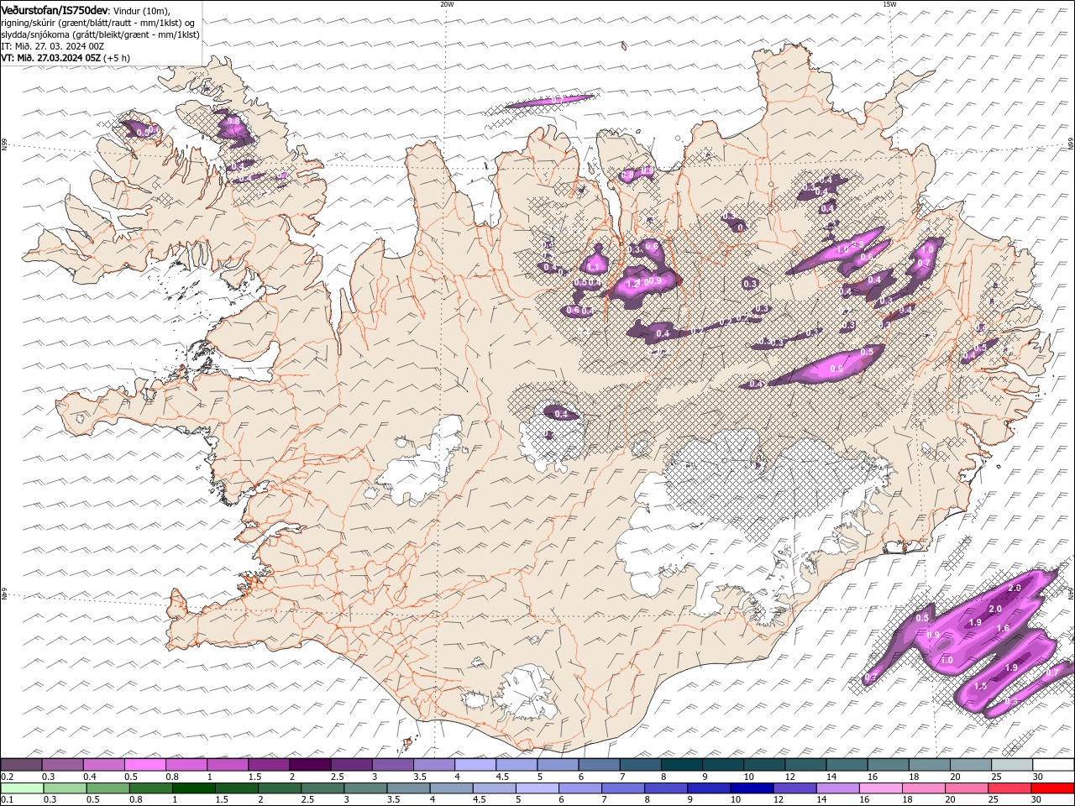Click the dark mauve 0.2 swatch in snow legend

(22, 765)
